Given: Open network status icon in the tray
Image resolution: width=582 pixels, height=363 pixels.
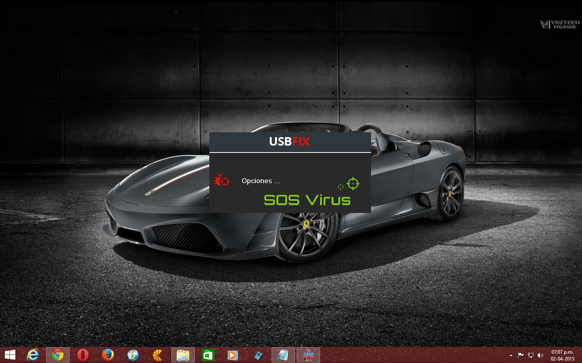Looking at the screenshot, I should point(531,355).
